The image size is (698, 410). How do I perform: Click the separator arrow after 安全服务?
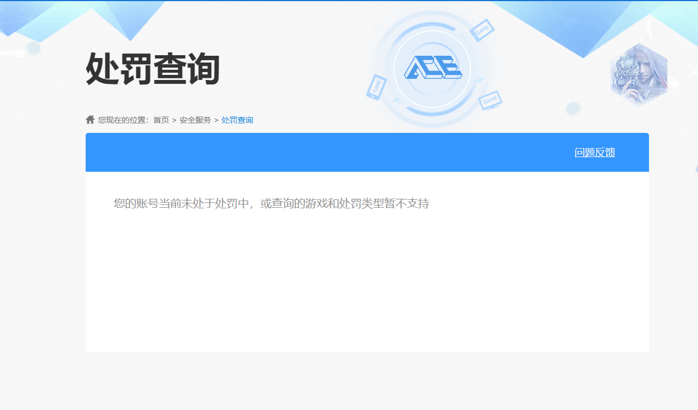(216, 120)
